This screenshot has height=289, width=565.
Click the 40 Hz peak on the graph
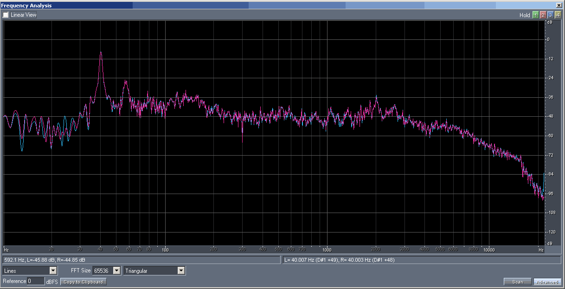click(x=101, y=53)
